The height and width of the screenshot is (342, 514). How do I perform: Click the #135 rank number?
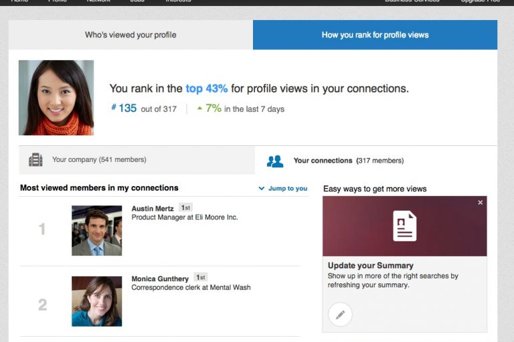click(x=123, y=108)
